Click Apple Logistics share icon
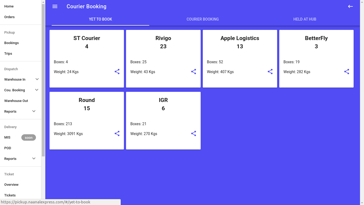The image size is (364, 205). 270,72
